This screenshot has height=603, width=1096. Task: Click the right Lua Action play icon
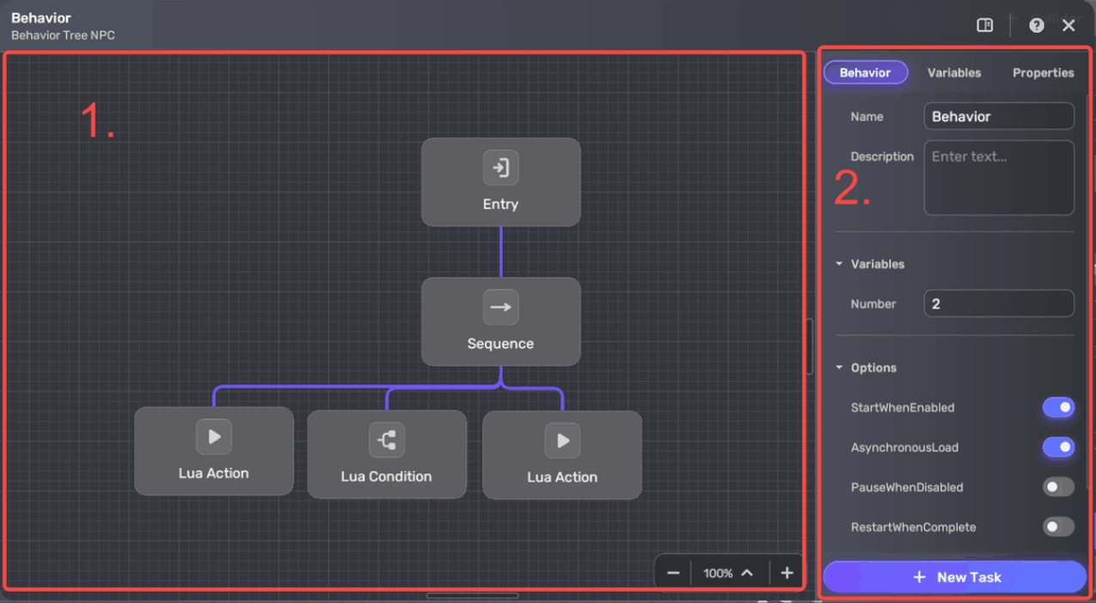tap(562, 441)
